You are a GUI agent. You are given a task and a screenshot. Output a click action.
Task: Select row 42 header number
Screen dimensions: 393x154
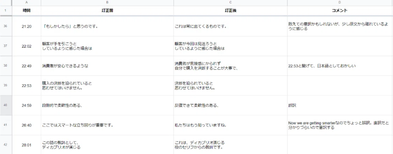pos(6,144)
